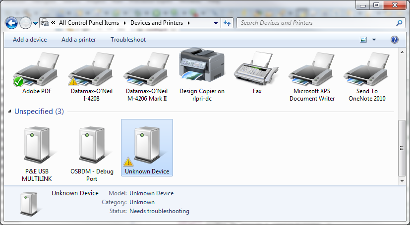
Task: Click the Back navigation arrow
Action: (11, 23)
